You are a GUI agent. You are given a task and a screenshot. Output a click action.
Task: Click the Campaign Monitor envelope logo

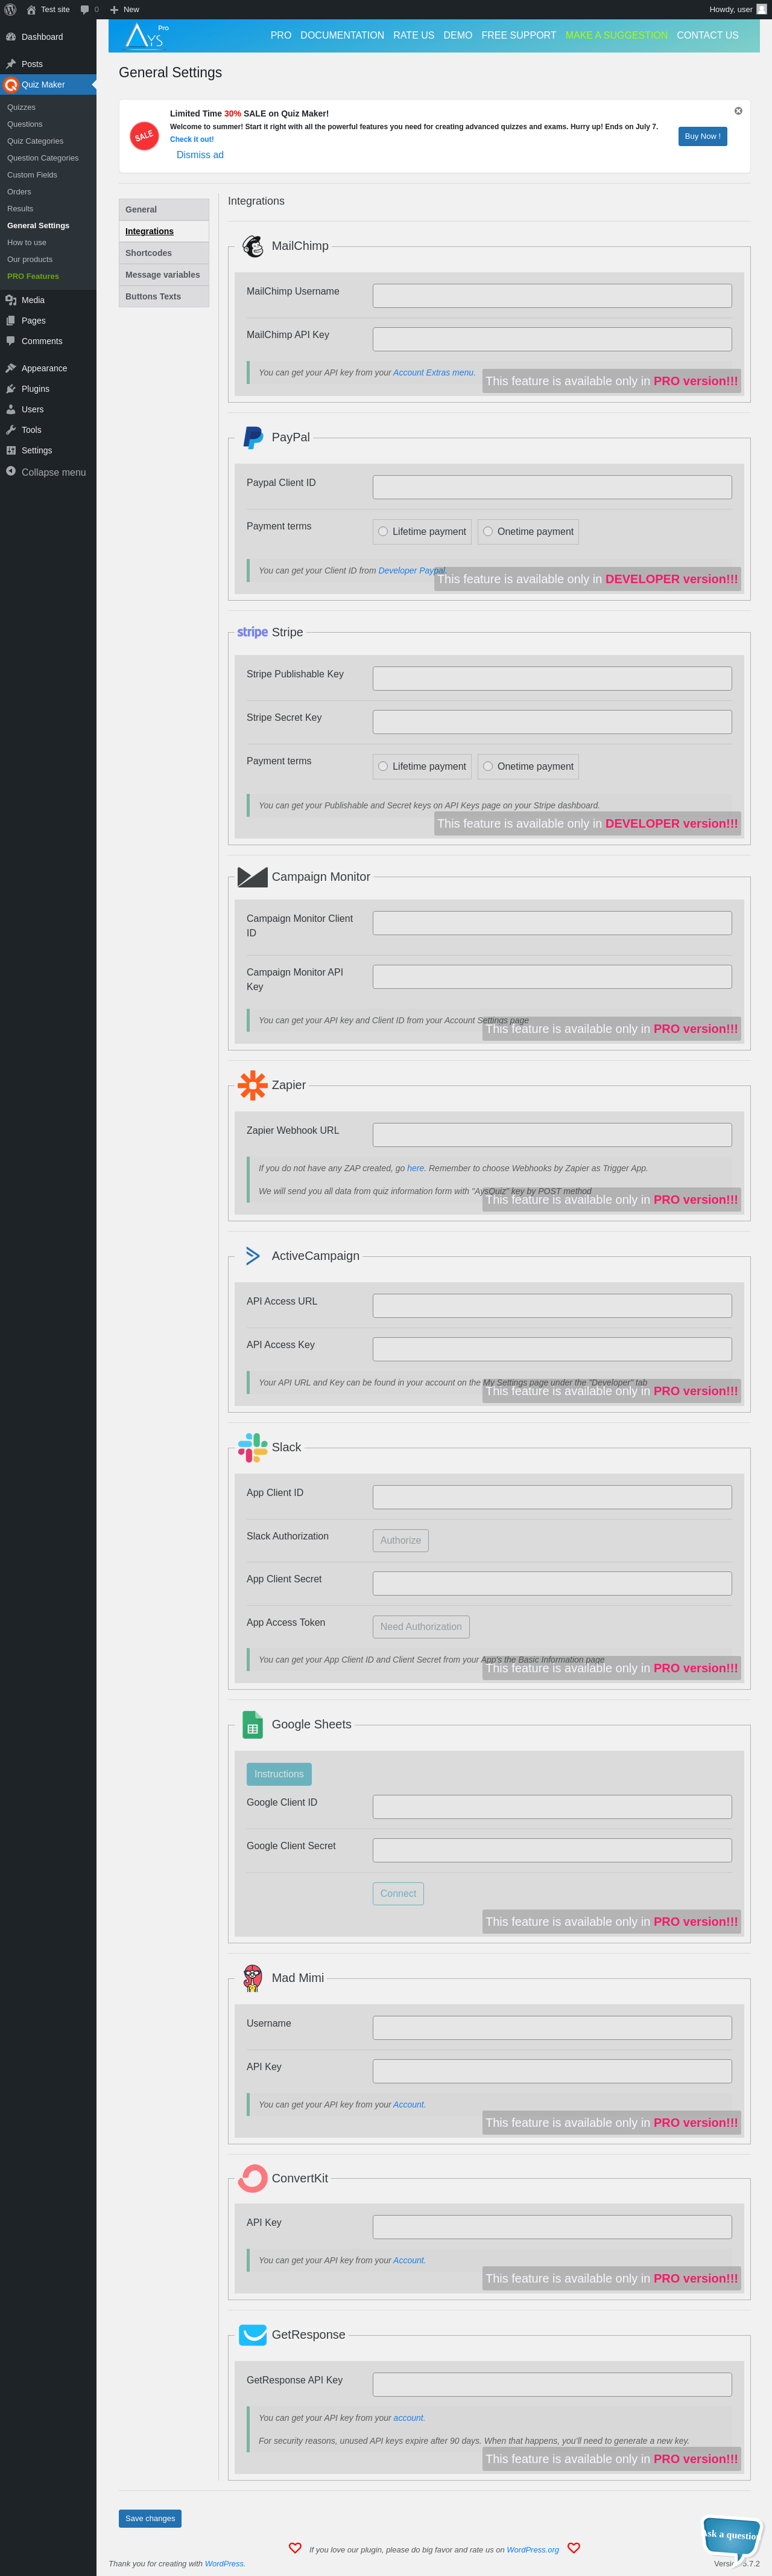[x=253, y=877]
